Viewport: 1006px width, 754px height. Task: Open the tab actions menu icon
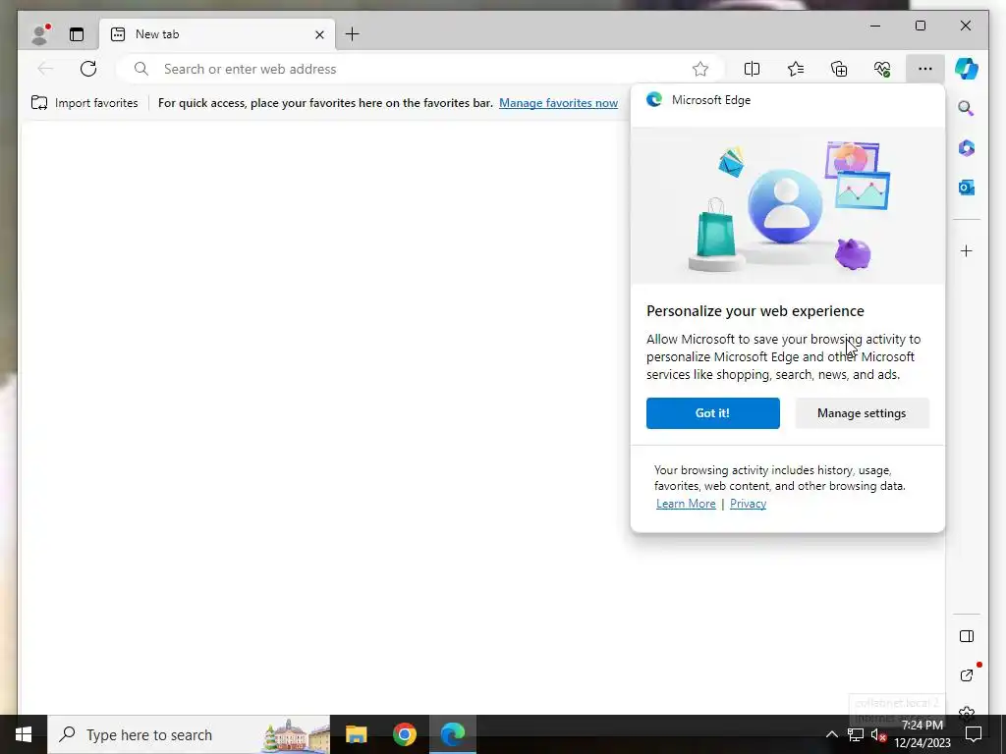tap(77, 34)
